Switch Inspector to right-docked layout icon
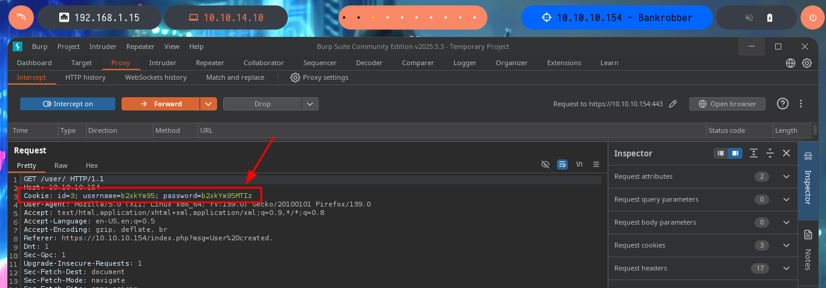The image size is (826, 288). pos(735,153)
